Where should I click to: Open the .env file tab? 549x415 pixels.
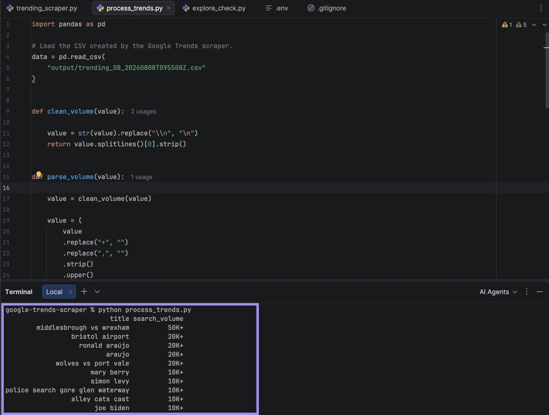click(x=277, y=8)
